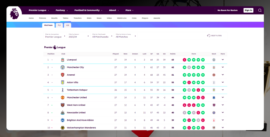Switch to the First Team tab
Image resolution: width=270 pixels, height=137 pixels.
(48, 25)
